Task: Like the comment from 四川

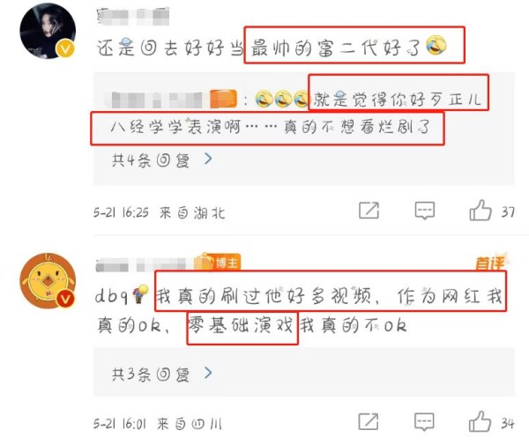Action: [x=480, y=421]
